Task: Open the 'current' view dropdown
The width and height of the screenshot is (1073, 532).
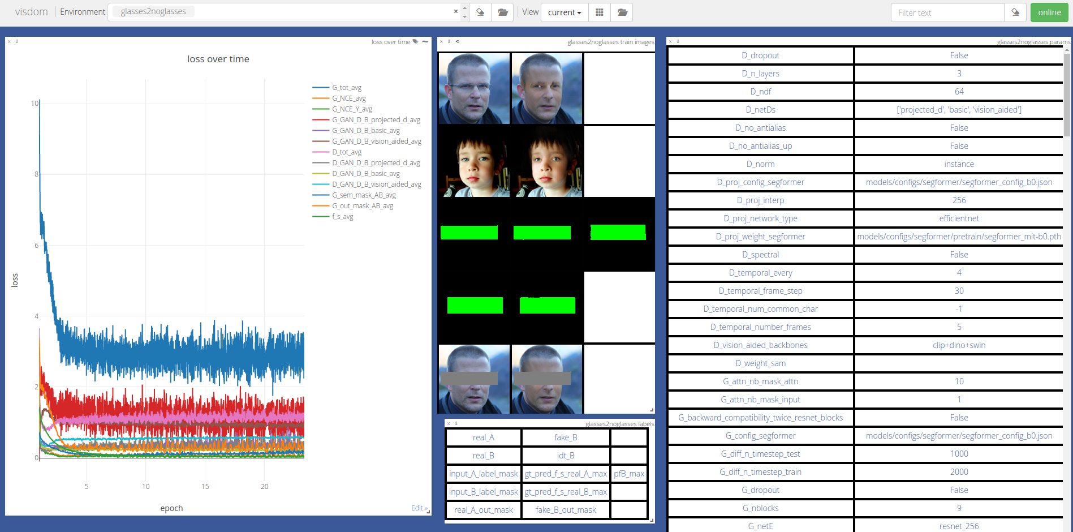Action: (x=564, y=12)
